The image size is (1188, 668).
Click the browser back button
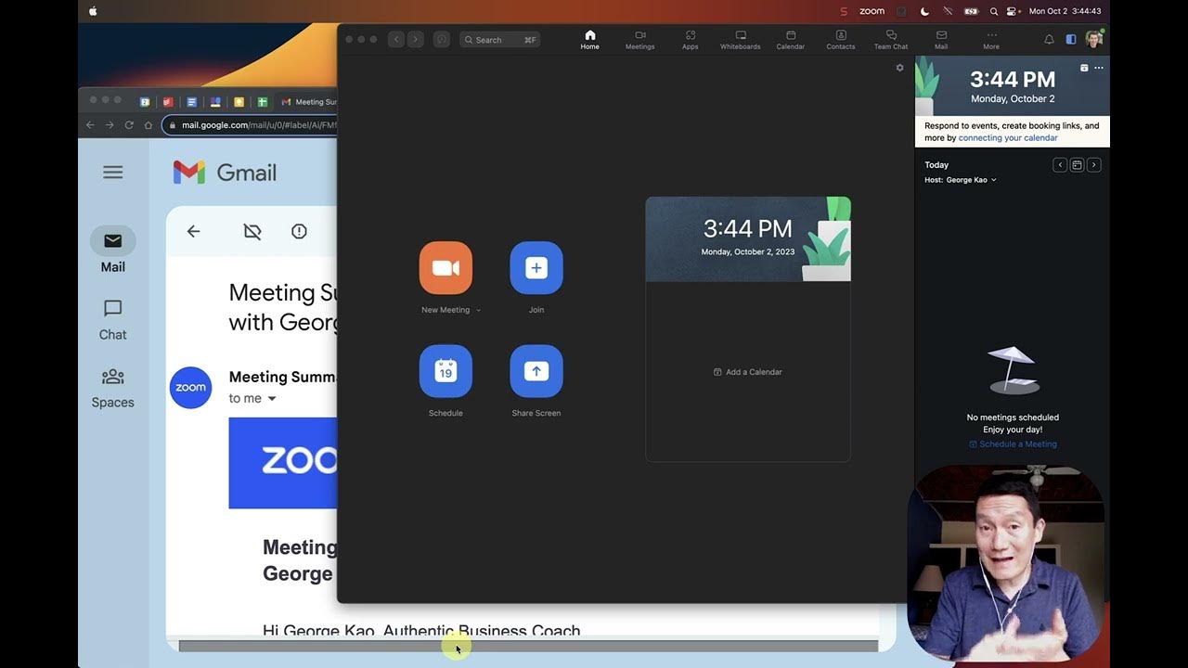(90, 125)
